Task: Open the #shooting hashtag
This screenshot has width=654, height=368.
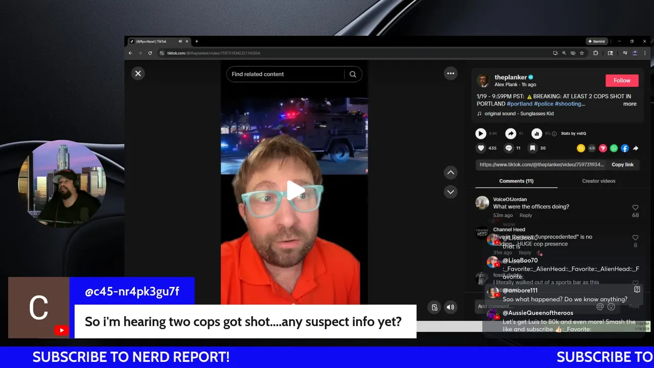Action: pyautogui.click(x=569, y=104)
